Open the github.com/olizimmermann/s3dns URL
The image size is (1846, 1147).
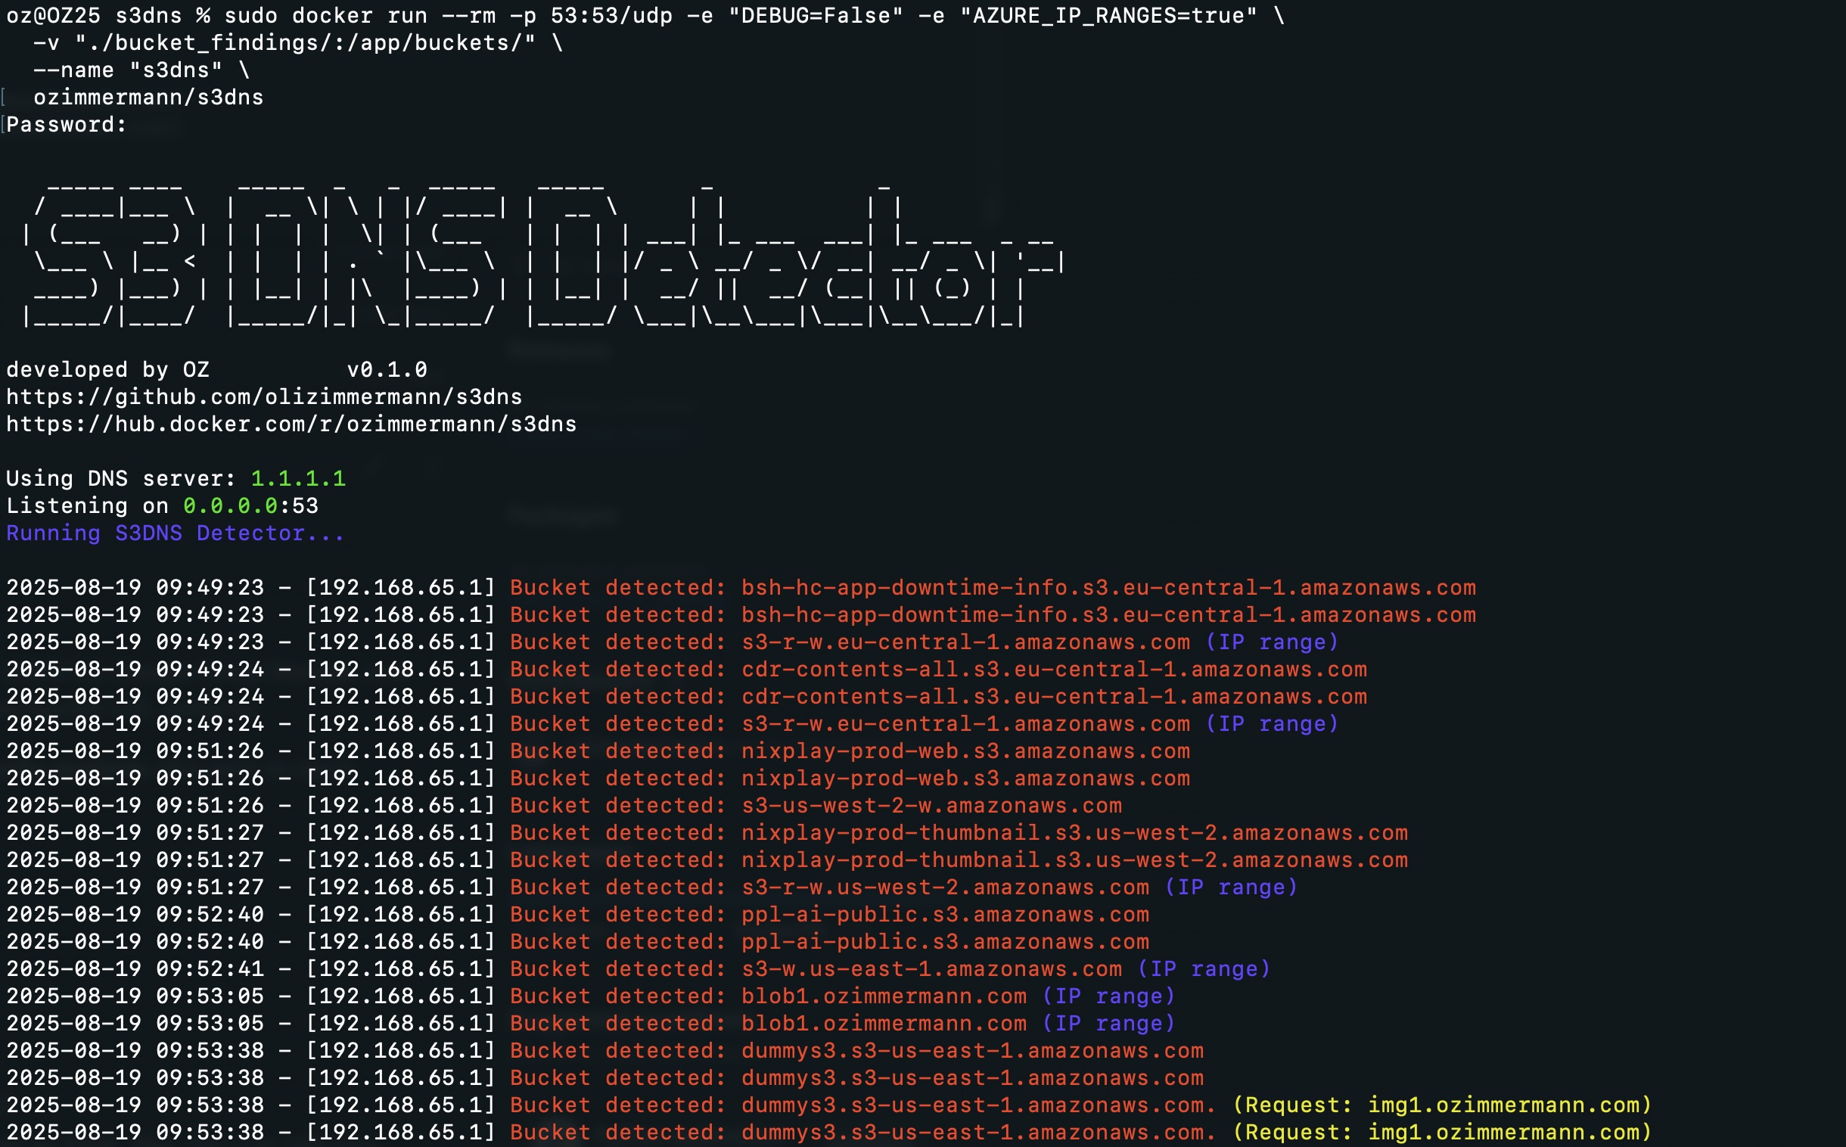(264, 396)
